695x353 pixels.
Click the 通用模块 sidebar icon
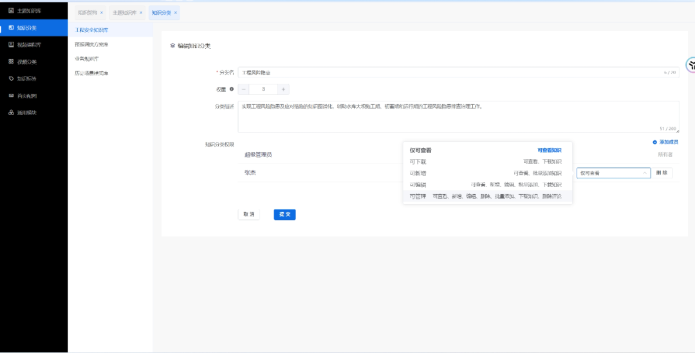pyautogui.click(x=11, y=113)
